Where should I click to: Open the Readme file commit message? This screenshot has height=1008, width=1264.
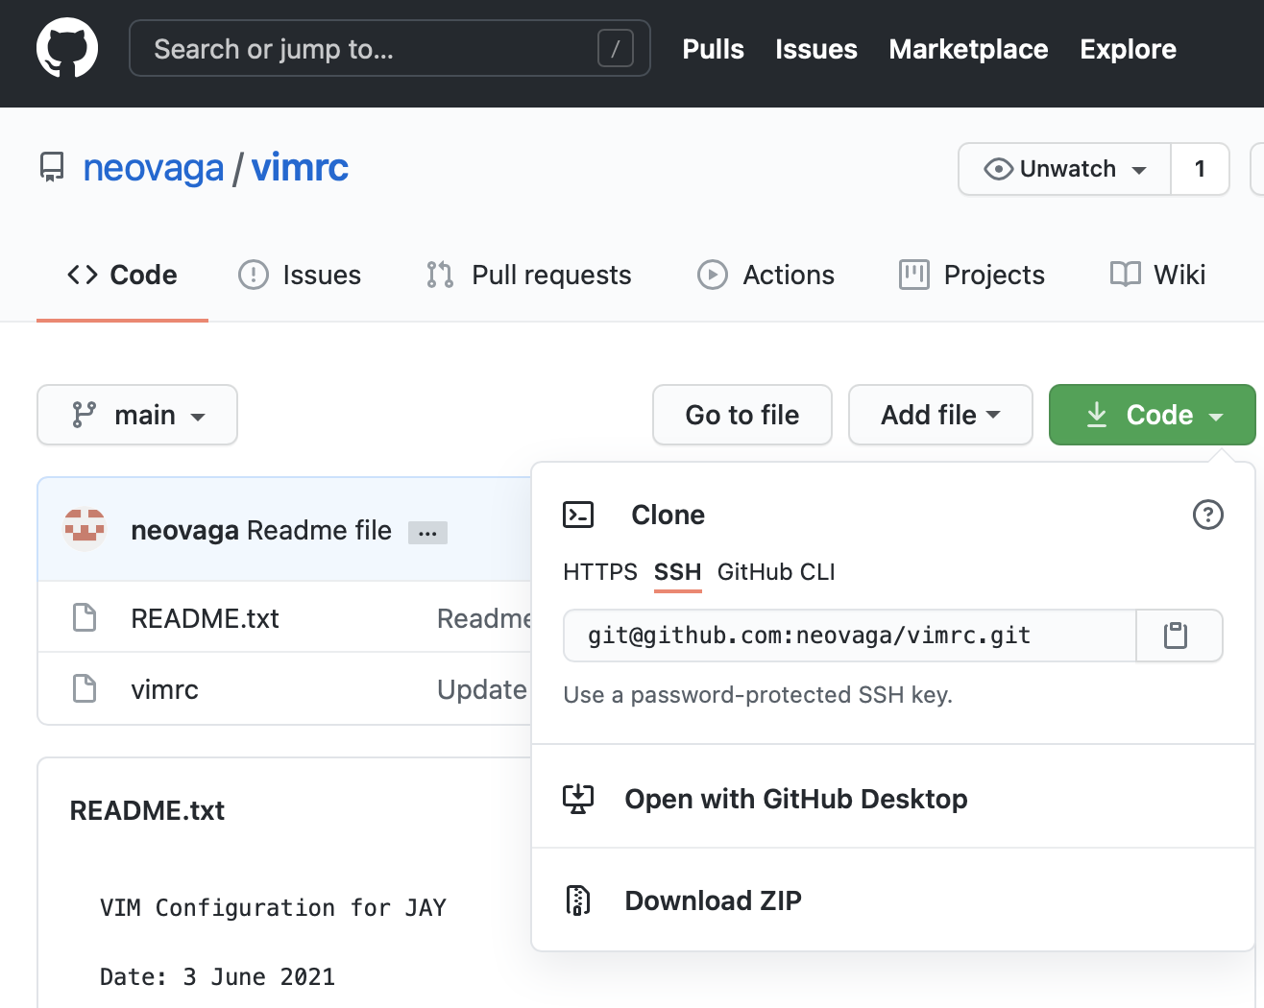point(319,530)
